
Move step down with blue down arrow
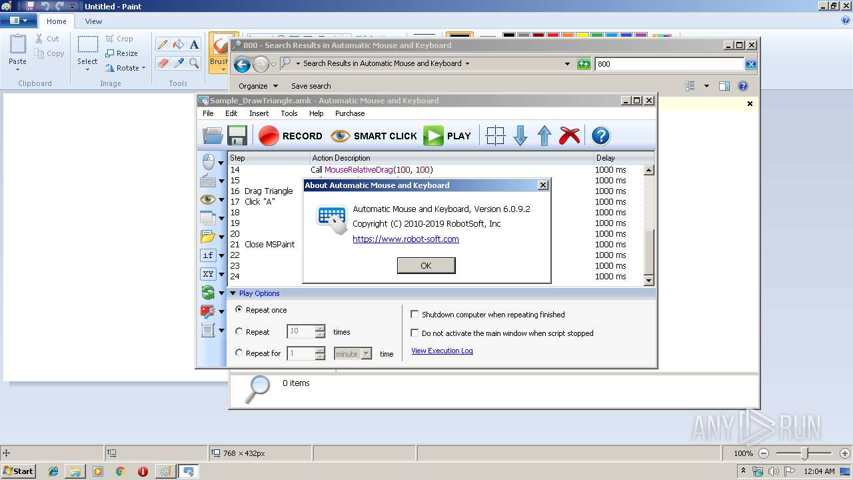(520, 135)
